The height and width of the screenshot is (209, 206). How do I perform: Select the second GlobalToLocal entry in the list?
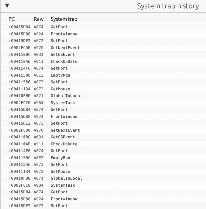click(104, 178)
